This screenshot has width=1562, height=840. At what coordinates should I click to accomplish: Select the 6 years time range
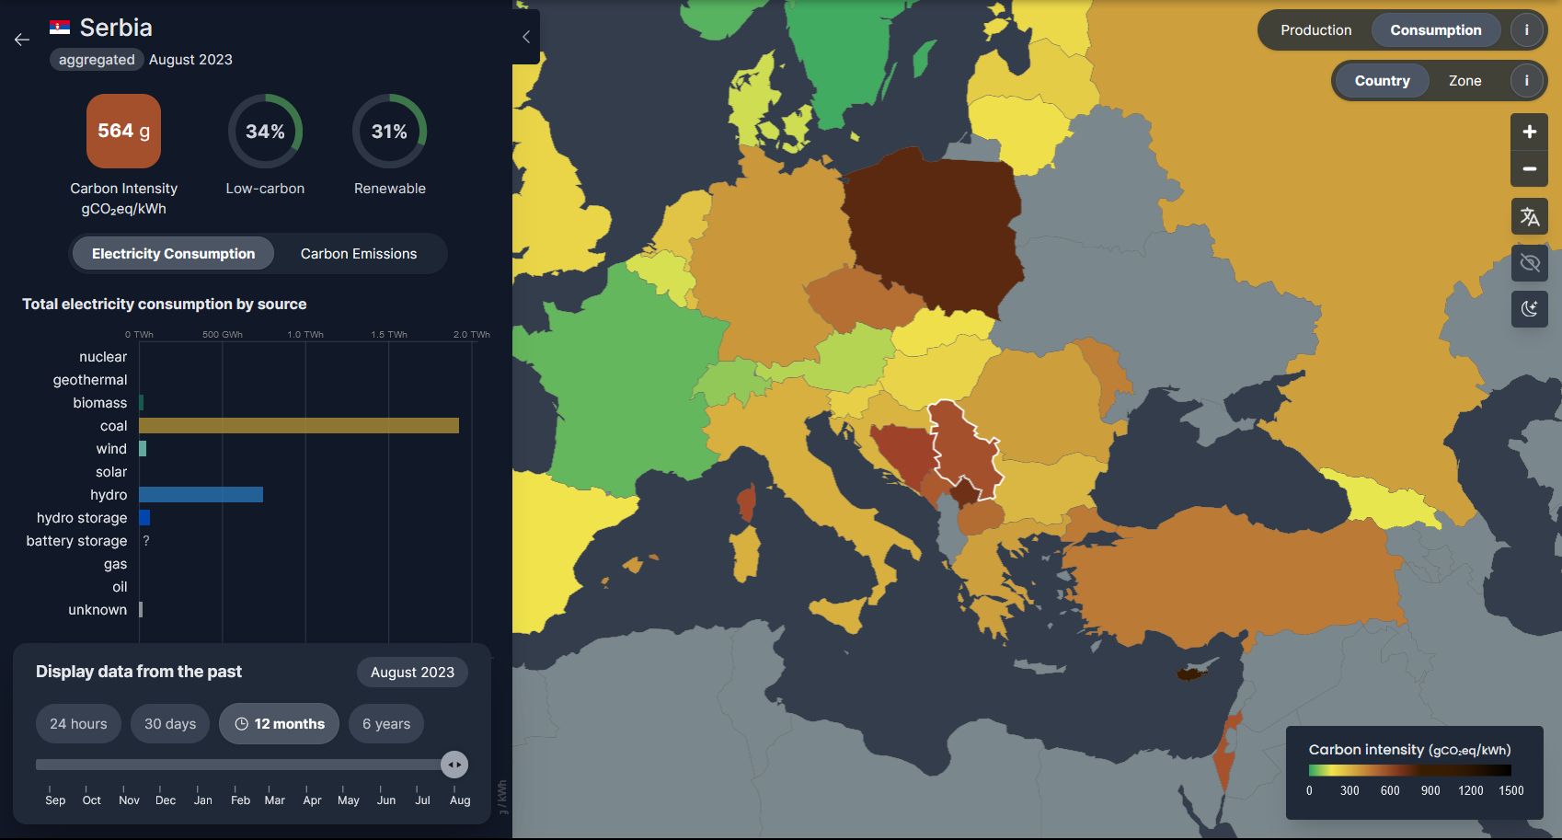click(385, 723)
